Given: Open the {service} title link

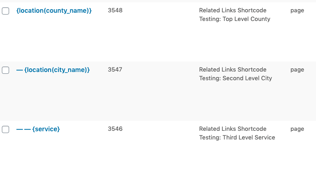Looking at the screenshot, I should pyautogui.click(x=46, y=129).
